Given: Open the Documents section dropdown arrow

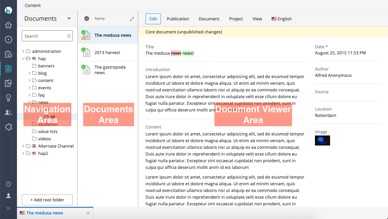Looking at the screenshot, I should [69, 19].
